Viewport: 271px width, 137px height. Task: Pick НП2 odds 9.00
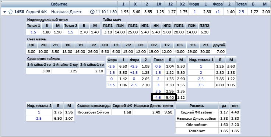pos(167,32)
